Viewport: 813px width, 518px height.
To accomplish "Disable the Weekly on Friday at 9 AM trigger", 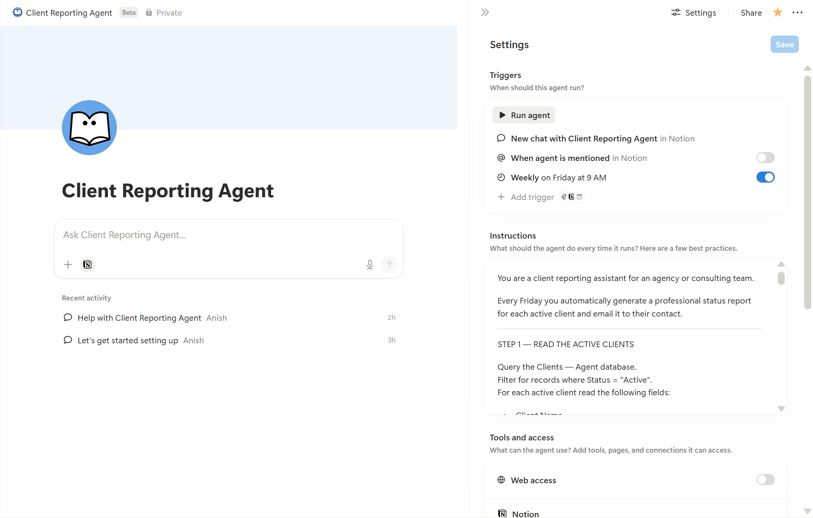I will click(x=765, y=177).
